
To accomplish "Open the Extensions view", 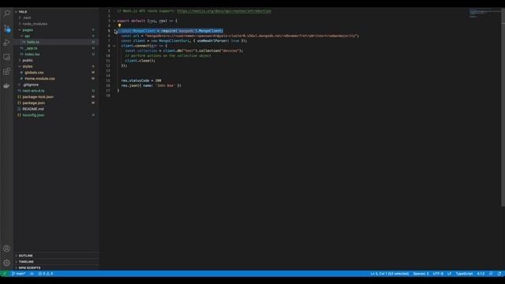I will (x=7, y=71).
